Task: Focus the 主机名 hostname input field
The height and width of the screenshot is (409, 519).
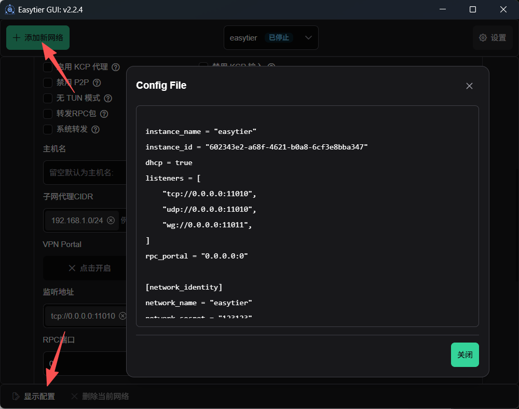Action: coord(85,172)
